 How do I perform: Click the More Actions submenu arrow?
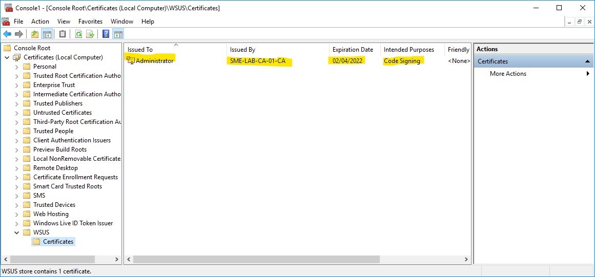click(x=588, y=74)
